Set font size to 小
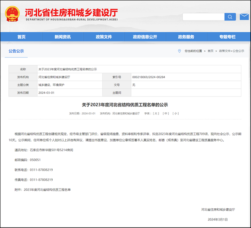251x228 pixels. tap(176, 113)
